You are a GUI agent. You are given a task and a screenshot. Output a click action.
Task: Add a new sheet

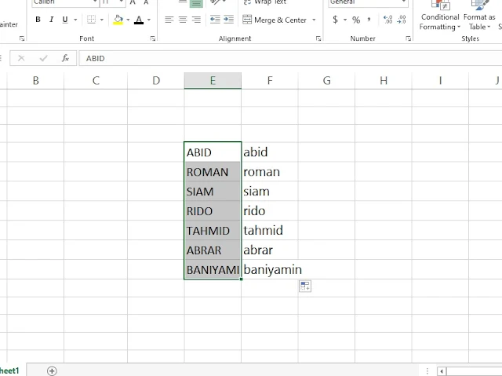[52, 371]
